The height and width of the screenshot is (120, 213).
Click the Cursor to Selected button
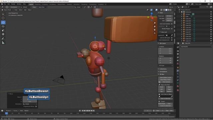click(165, 106)
